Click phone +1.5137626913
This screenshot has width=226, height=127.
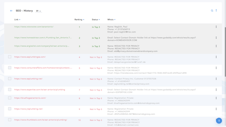(x=122, y=29)
